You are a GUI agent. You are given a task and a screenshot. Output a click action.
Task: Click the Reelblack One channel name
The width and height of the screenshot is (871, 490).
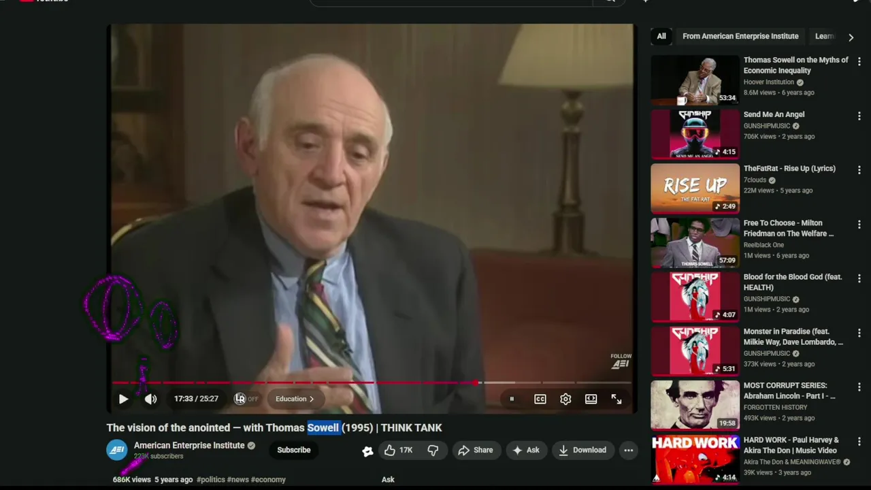[x=763, y=245]
